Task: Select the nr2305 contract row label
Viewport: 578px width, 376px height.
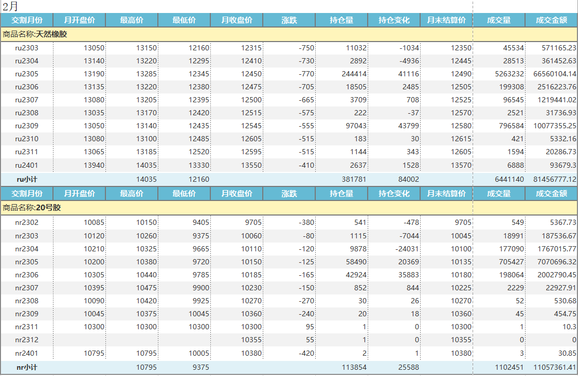Action: click(27, 262)
